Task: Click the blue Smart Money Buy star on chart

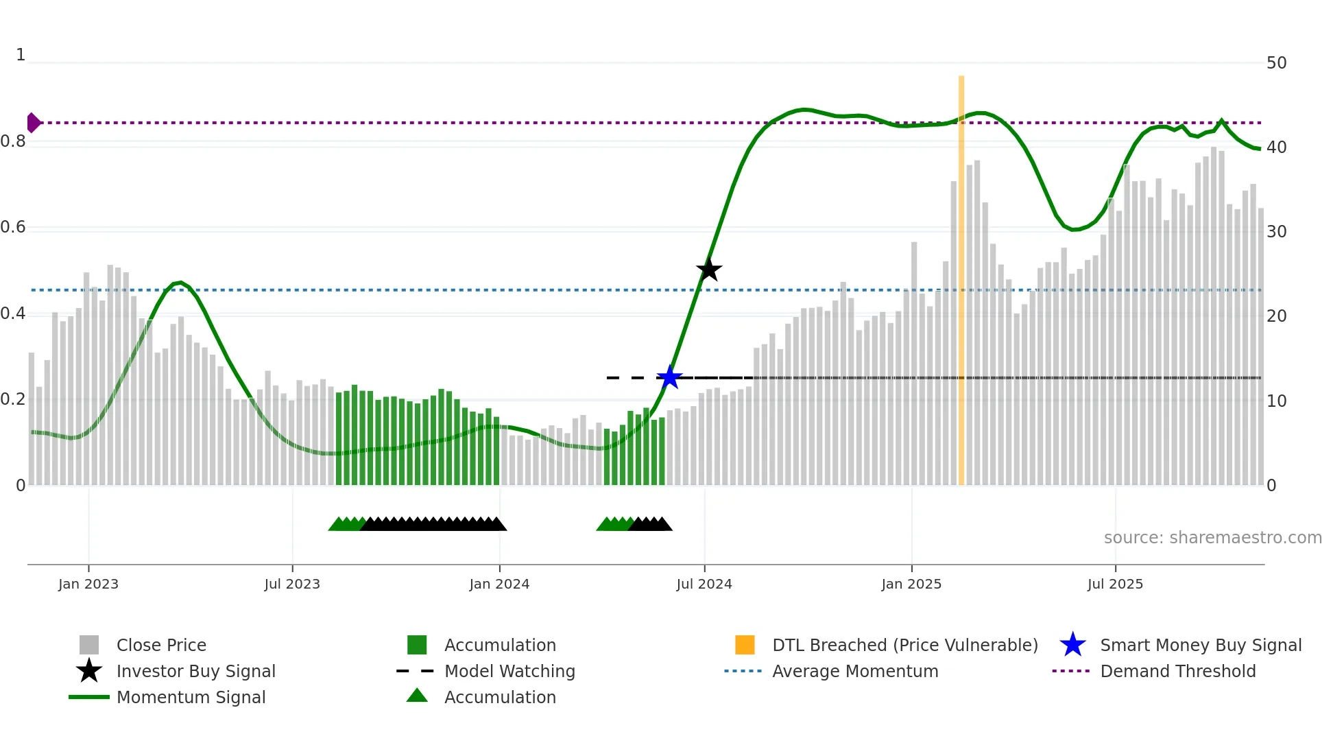Action: click(669, 377)
